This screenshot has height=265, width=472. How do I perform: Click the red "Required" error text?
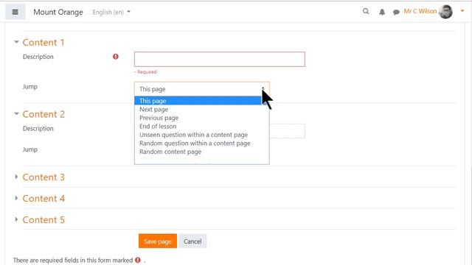(146, 72)
